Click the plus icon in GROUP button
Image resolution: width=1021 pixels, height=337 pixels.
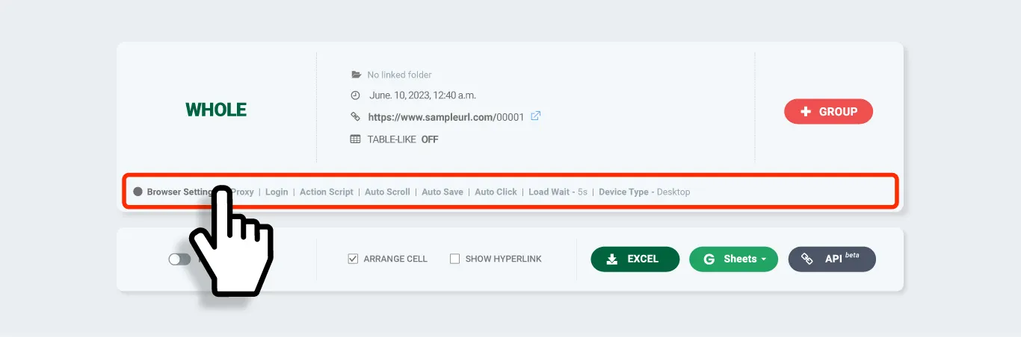point(805,112)
